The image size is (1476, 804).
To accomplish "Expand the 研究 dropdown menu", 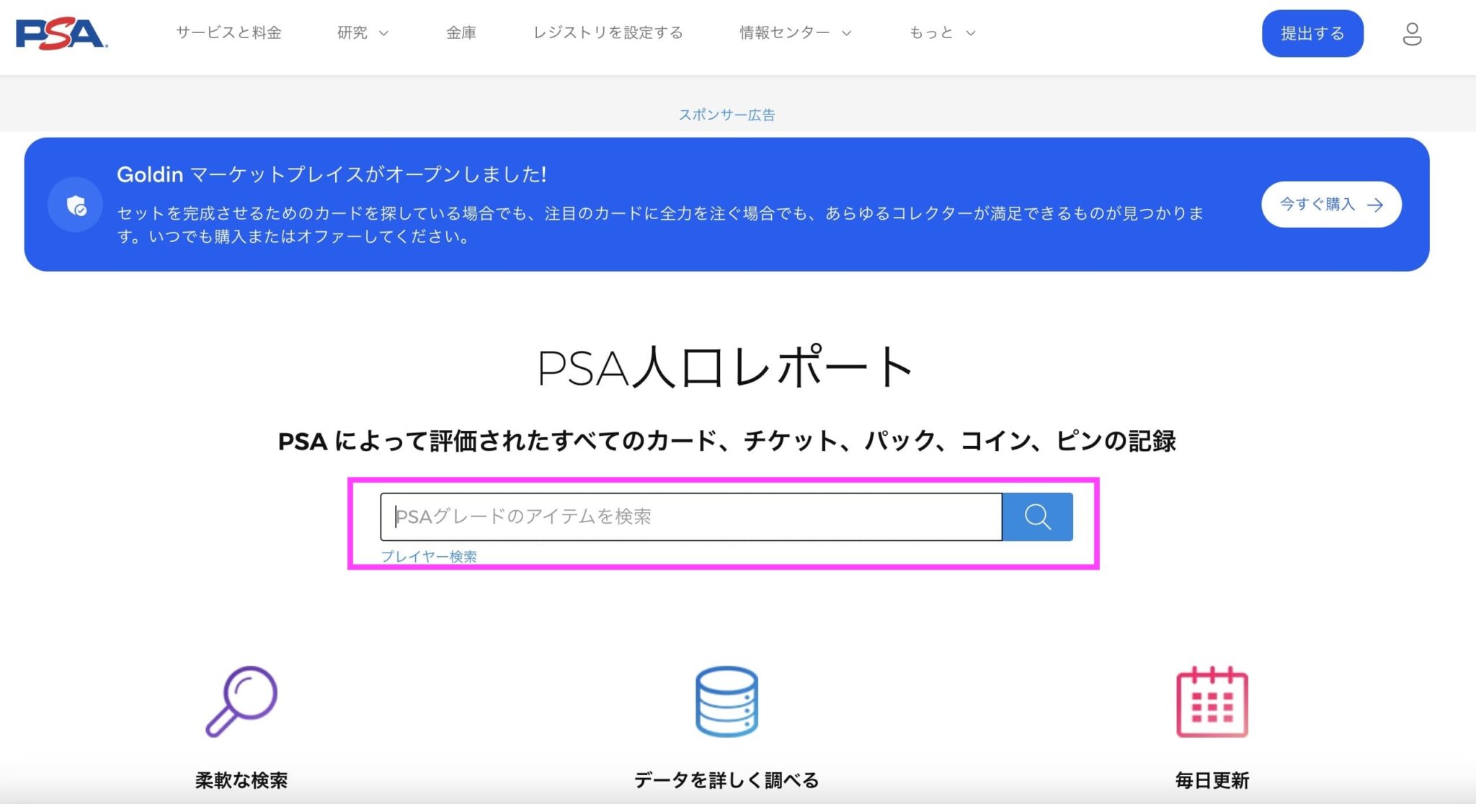I will click(x=358, y=32).
